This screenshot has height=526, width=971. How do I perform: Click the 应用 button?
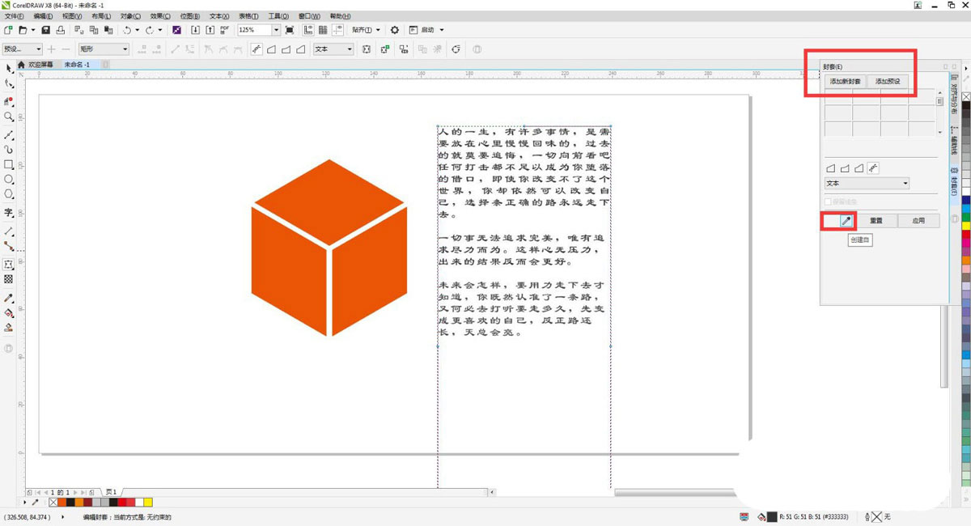point(918,220)
